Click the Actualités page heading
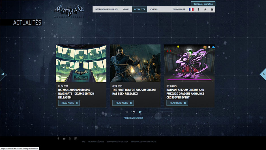 pyautogui.click(x=27, y=22)
